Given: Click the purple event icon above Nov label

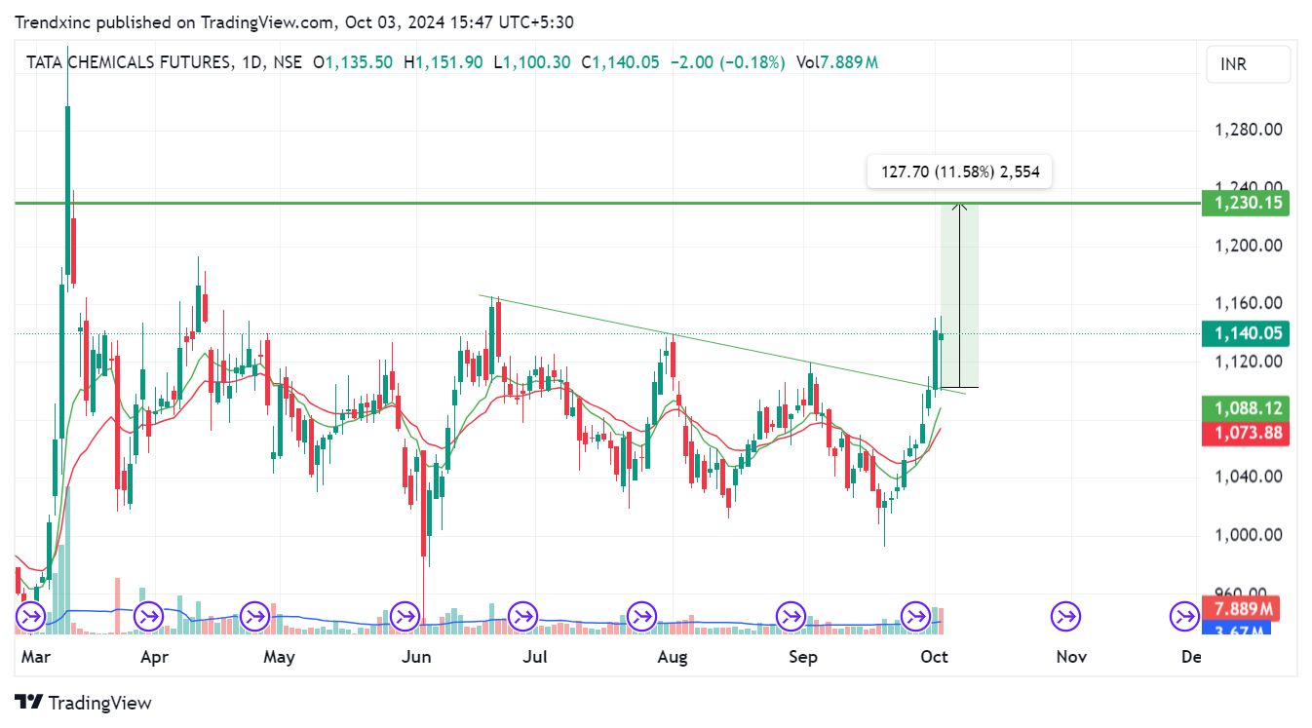Looking at the screenshot, I should [1064, 616].
